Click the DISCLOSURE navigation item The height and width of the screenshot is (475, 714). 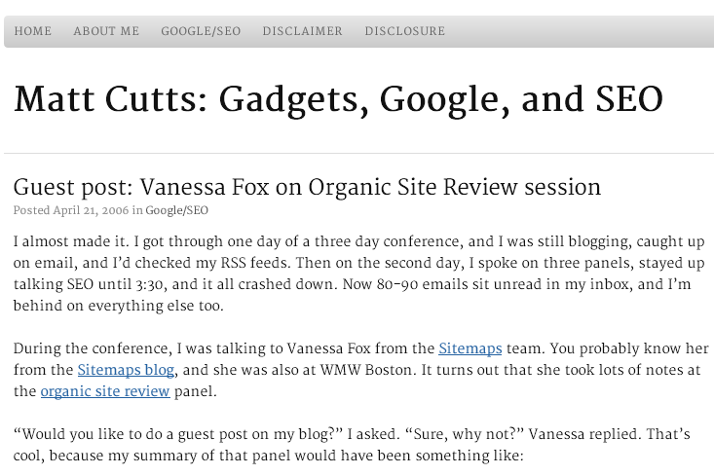tap(404, 31)
